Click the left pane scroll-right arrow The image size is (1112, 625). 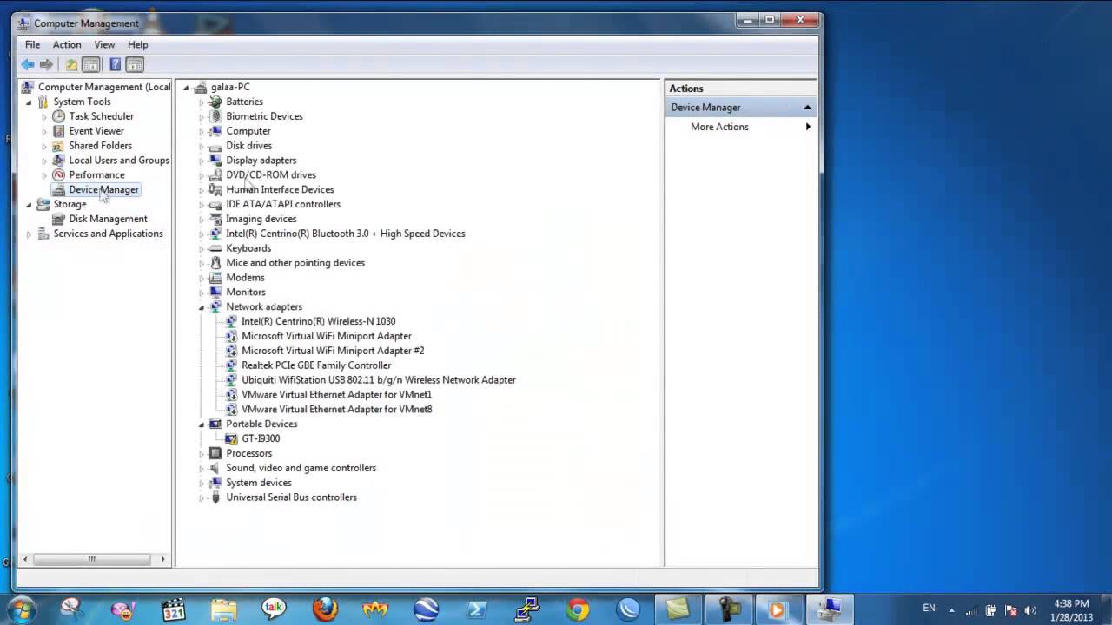pyautogui.click(x=162, y=560)
